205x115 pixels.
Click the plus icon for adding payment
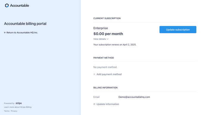94,74
